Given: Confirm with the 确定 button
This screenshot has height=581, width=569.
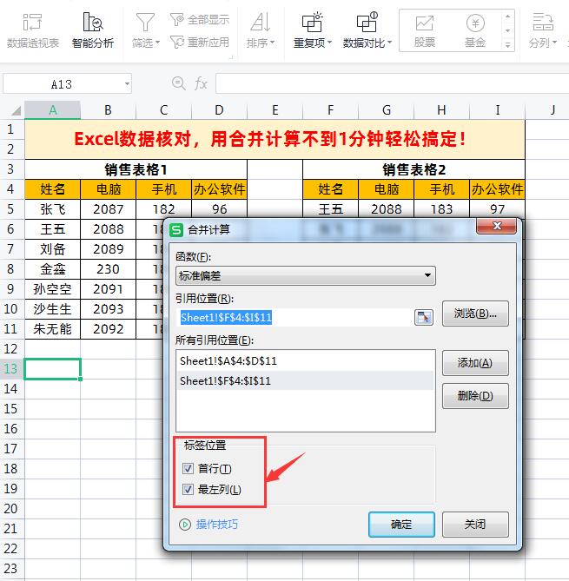Looking at the screenshot, I should click(x=401, y=525).
